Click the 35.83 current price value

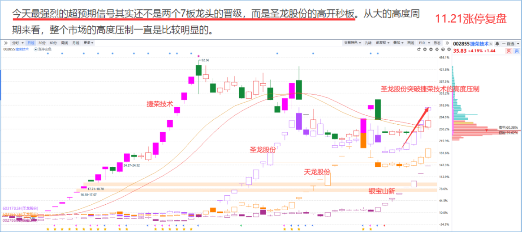(x=459, y=51)
